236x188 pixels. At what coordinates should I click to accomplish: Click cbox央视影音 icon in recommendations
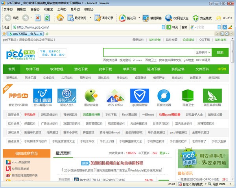click(x=8, y=162)
